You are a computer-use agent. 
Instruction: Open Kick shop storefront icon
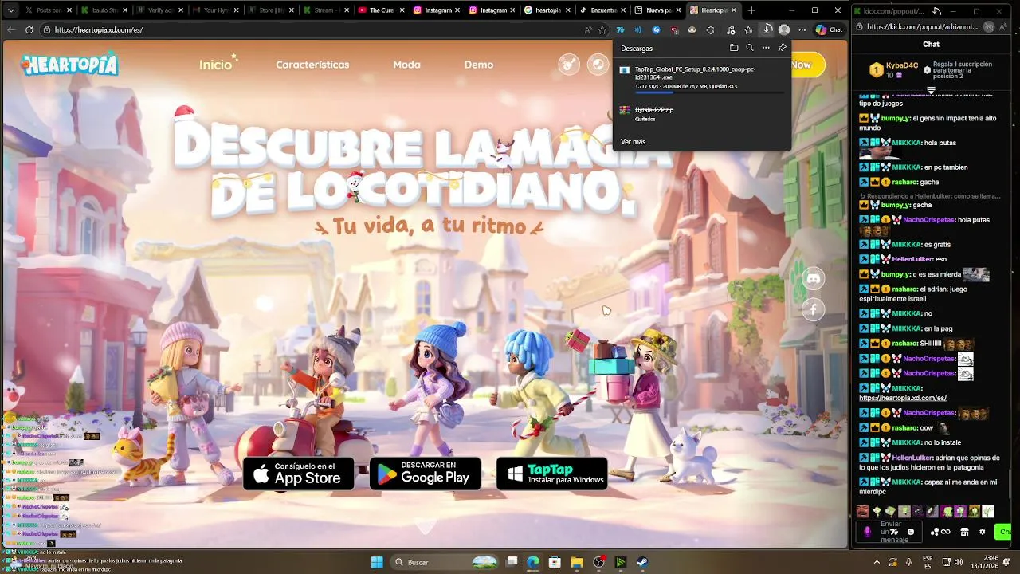[x=964, y=532]
